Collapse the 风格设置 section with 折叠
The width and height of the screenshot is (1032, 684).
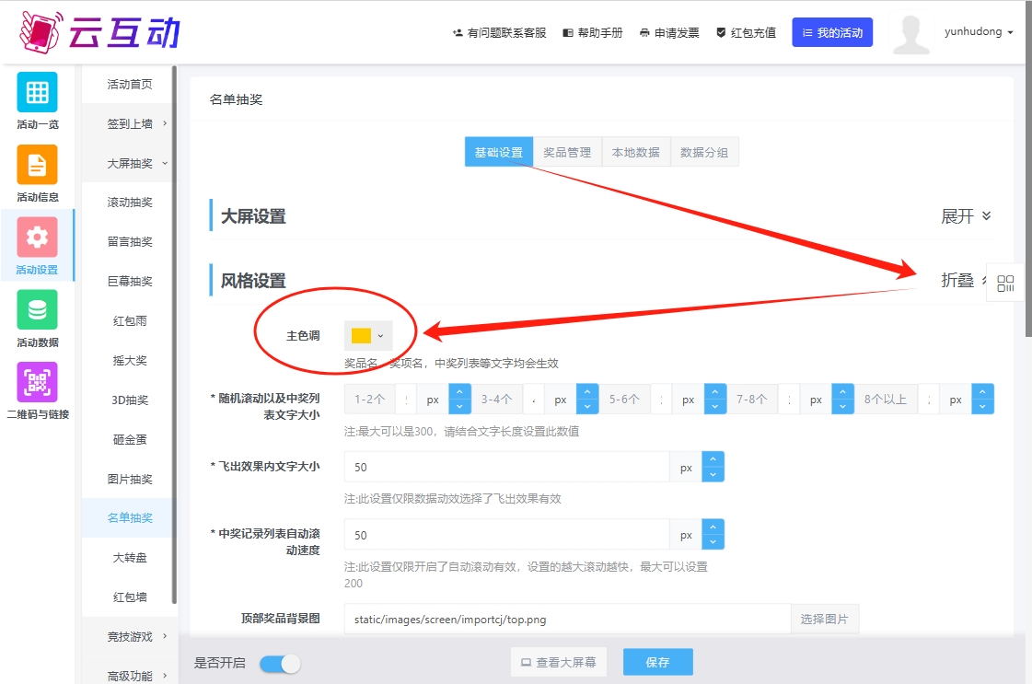pyautogui.click(x=959, y=281)
